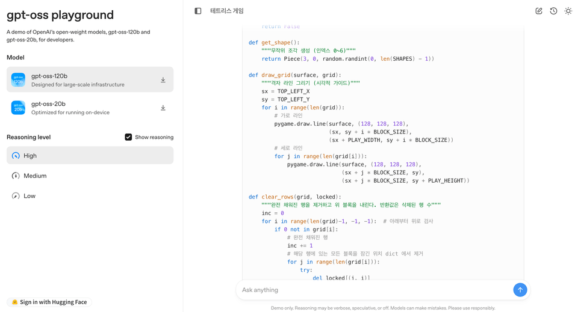Sign in with Hugging Face

(x=49, y=302)
